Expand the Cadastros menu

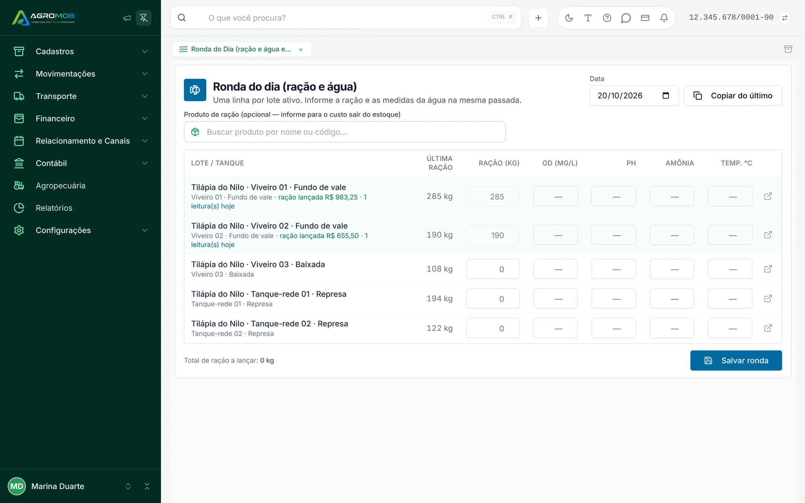(80, 51)
